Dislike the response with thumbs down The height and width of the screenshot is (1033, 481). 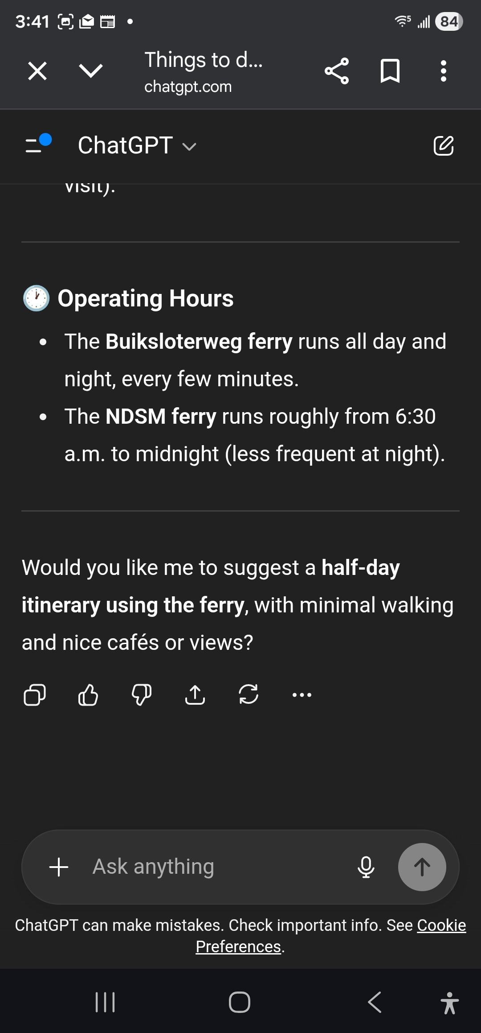(x=142, y=695)
